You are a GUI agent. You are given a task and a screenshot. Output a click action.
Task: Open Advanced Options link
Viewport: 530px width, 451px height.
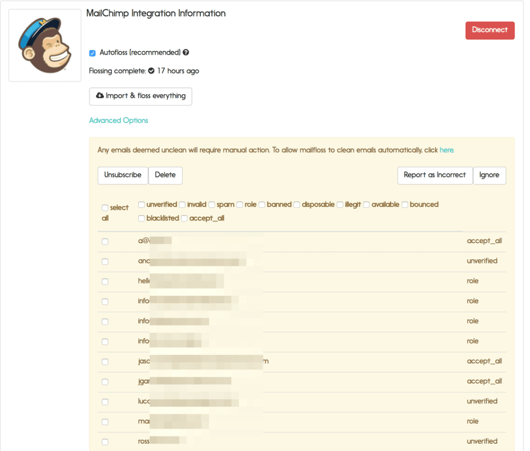[x=119, y=121]
